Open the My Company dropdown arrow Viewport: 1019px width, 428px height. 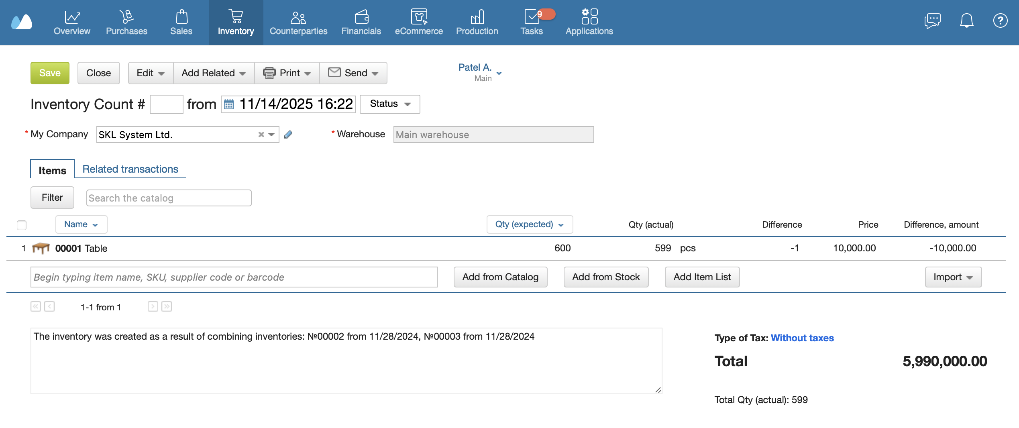(272, 135)
